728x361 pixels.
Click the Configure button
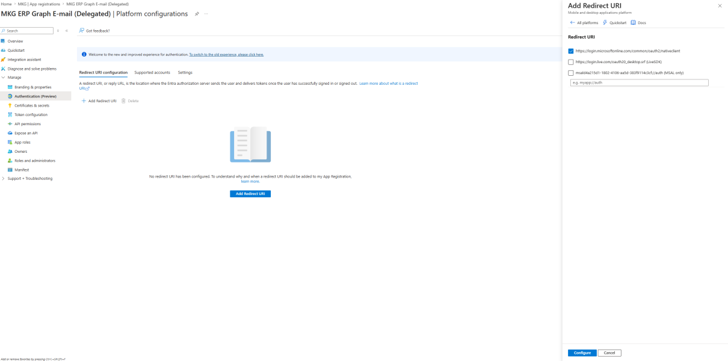(x=582, y=353)
